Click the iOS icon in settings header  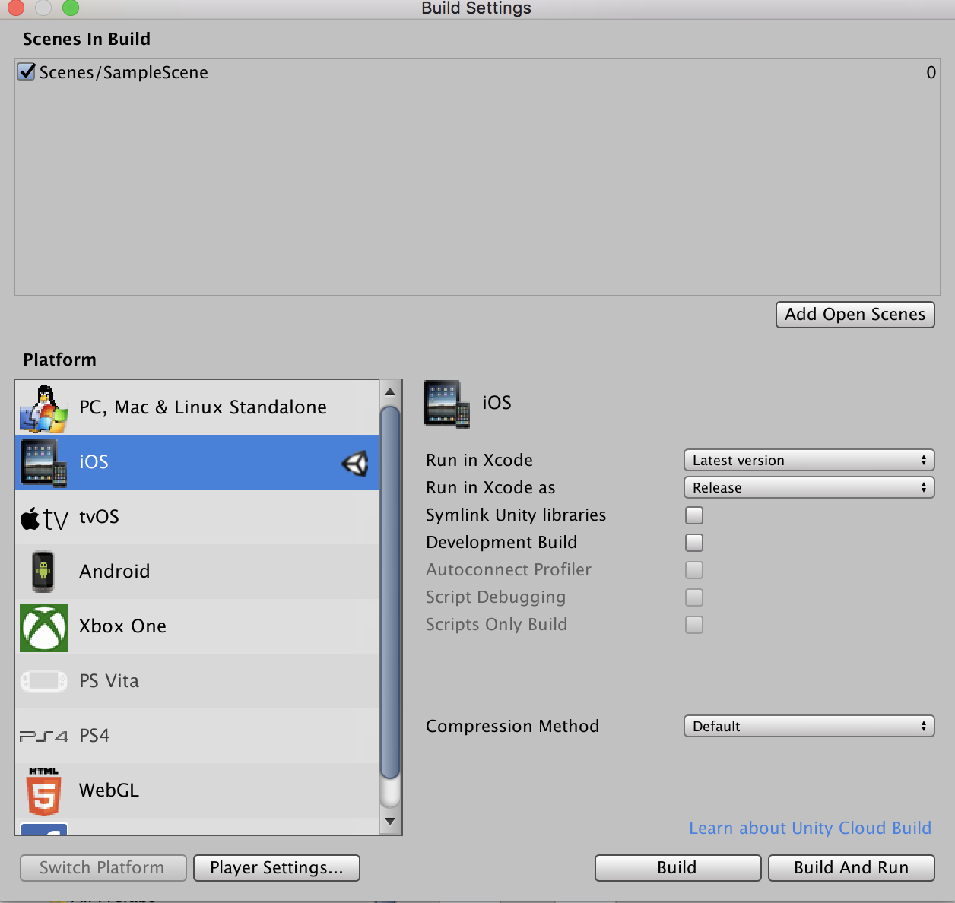(x=447, y=404)
